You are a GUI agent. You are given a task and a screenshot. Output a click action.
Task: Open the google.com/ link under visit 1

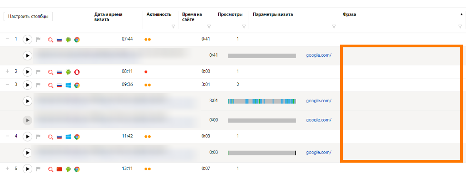pyautogui.click(x=319, y=55)
